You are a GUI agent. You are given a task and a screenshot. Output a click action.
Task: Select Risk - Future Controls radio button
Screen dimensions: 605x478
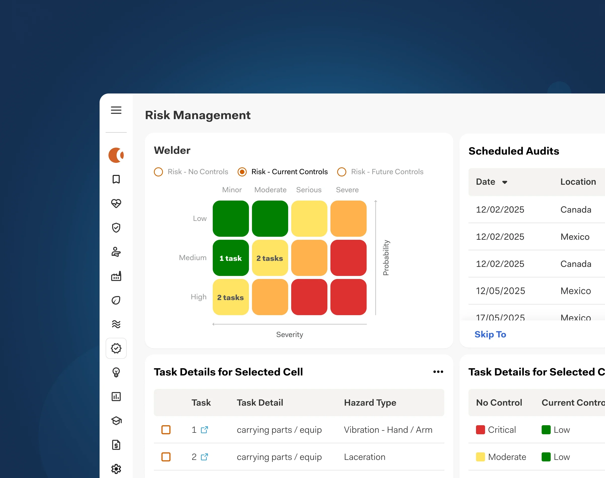pyautogui.click(x=341, y=172)
